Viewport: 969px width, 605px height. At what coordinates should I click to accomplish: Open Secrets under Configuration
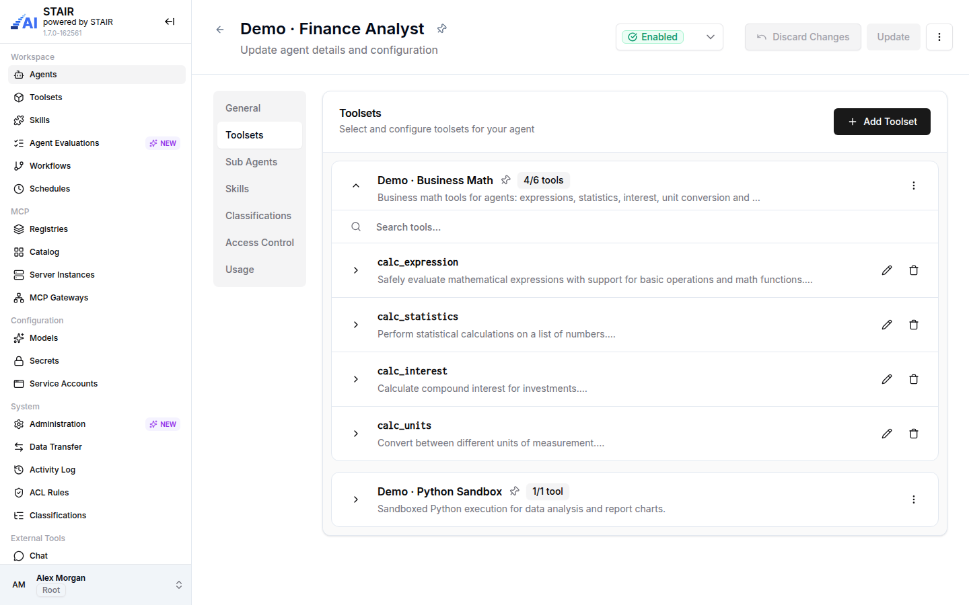coord(97,361)
